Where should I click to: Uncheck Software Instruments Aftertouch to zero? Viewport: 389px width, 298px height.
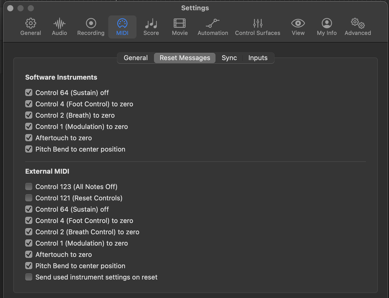[x=29, y=138]
